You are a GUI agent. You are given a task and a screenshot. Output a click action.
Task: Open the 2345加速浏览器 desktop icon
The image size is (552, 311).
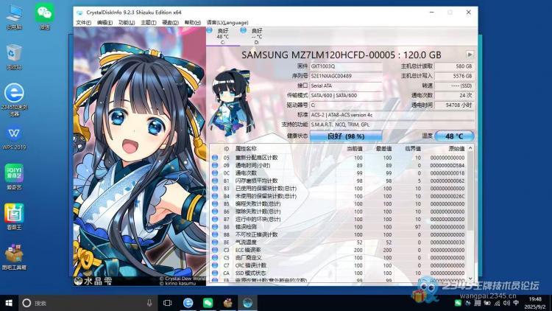pos(15,99)
